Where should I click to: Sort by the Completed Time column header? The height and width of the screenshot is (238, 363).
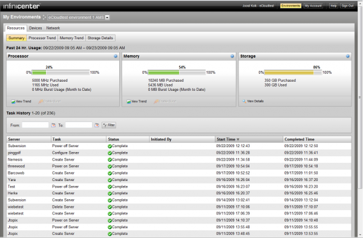pyautogui.click(x=317, y=139)
